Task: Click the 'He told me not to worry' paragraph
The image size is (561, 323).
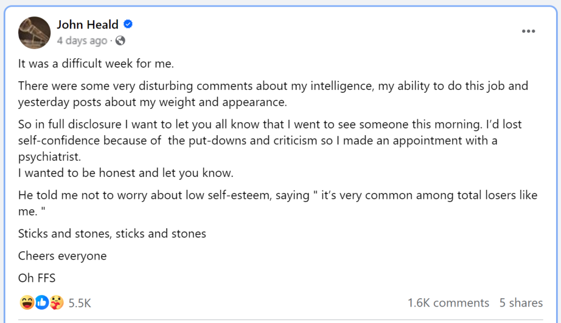Action: [278, 203]
